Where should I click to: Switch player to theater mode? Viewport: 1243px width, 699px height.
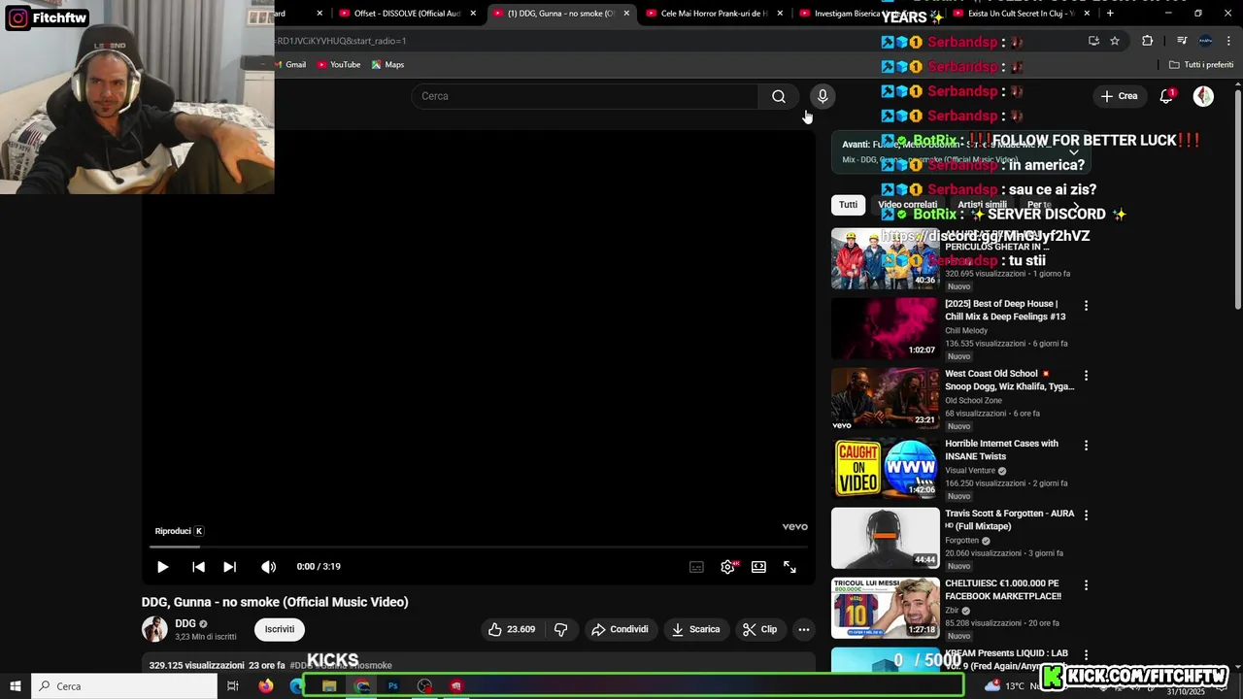pyautogui.click(x=758, y=567)
